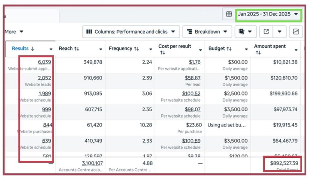Click the $2,500.00 budget cell
The width and height of the screenshot is (312, 182).
pos(236,93)
